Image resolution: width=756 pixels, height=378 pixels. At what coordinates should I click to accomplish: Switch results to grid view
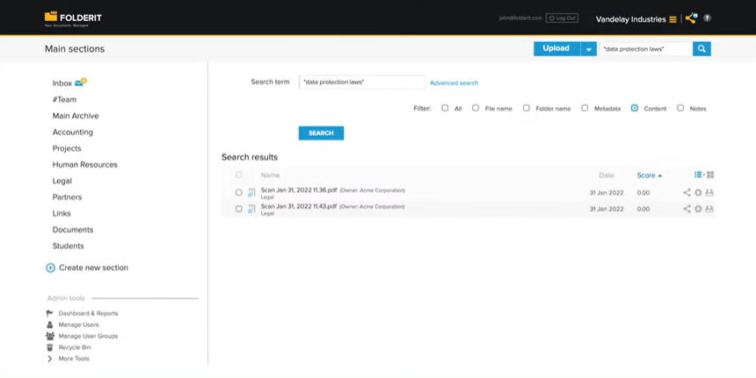tap(710, 175)
